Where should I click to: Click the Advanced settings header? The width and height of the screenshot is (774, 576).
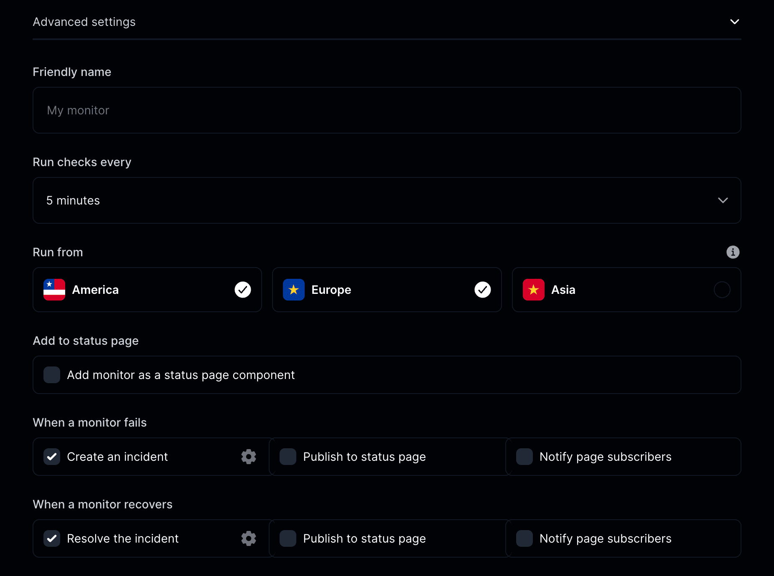84,22
